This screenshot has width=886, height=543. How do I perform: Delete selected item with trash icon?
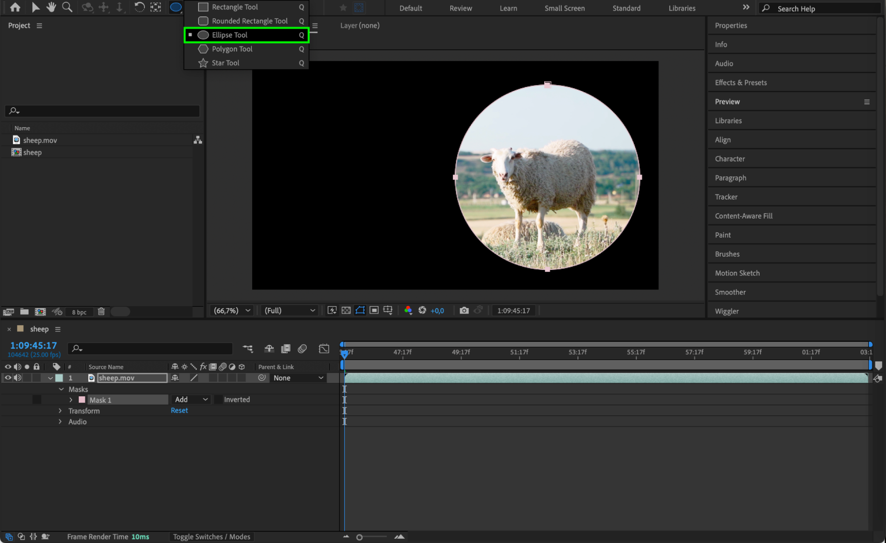101,312
